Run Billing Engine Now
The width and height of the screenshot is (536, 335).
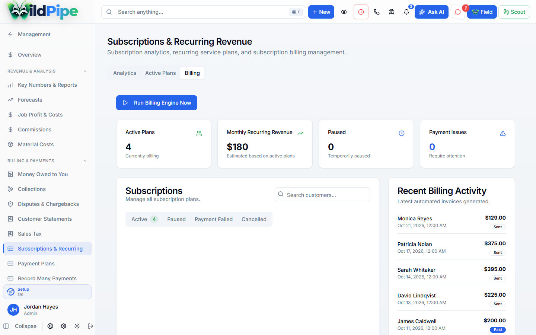pos(157,103)
